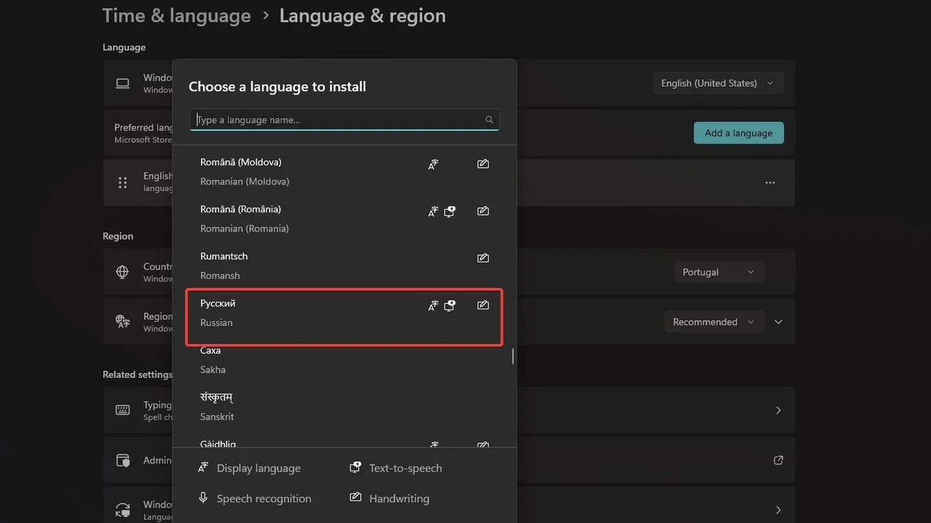This screenshot has height=523, width=931.
Task: Click the language list scrollbar thumb
Action: (x=513, y=356)
